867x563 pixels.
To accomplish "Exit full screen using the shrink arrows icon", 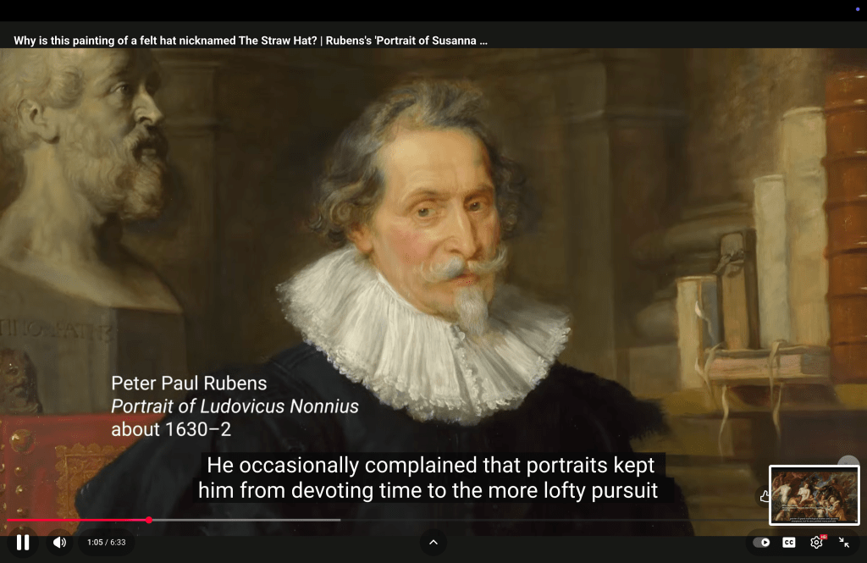I will click(x=844, y=542).
